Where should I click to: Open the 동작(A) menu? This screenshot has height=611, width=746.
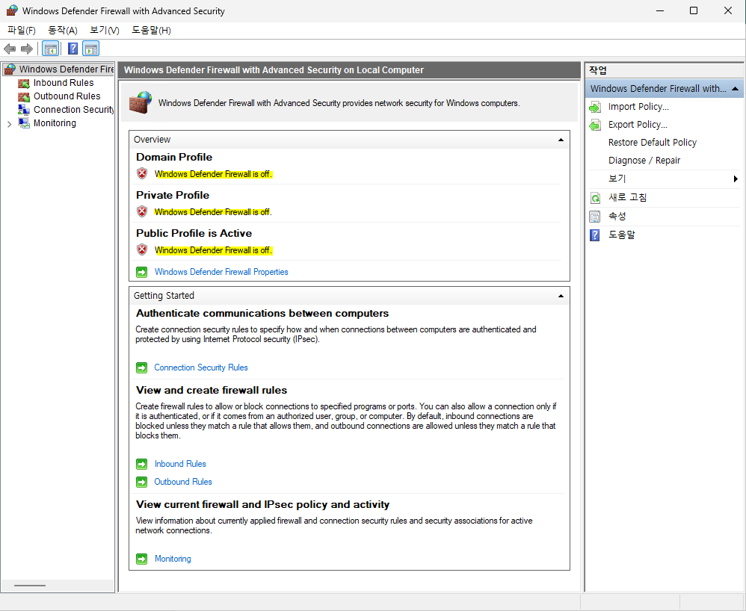[x=63, y=31]
